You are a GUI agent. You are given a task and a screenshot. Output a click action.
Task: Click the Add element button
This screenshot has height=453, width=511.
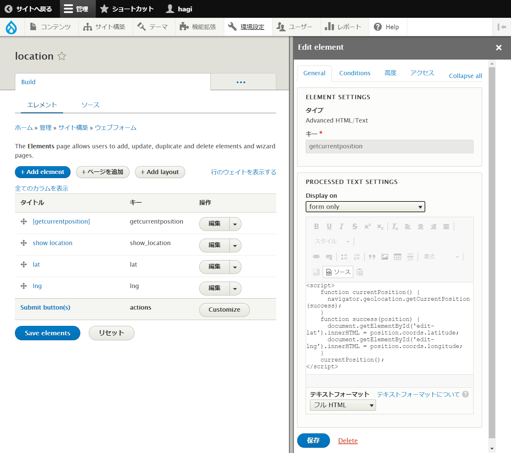coord(43,172)
